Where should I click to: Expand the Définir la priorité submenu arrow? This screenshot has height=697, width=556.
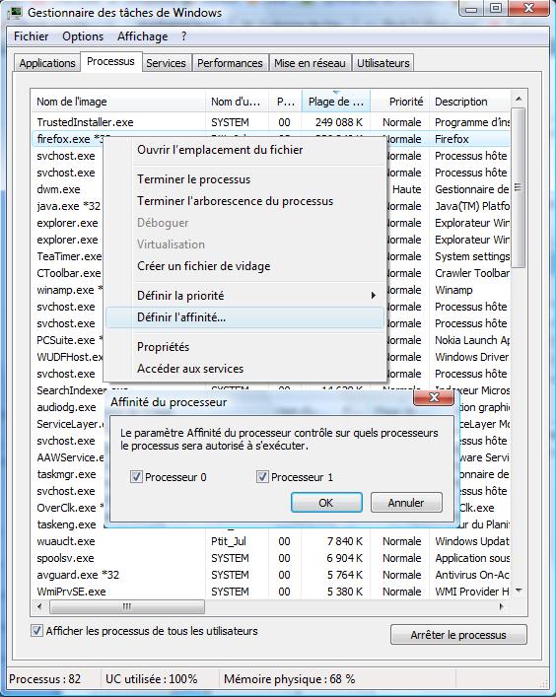pos(374,295)
